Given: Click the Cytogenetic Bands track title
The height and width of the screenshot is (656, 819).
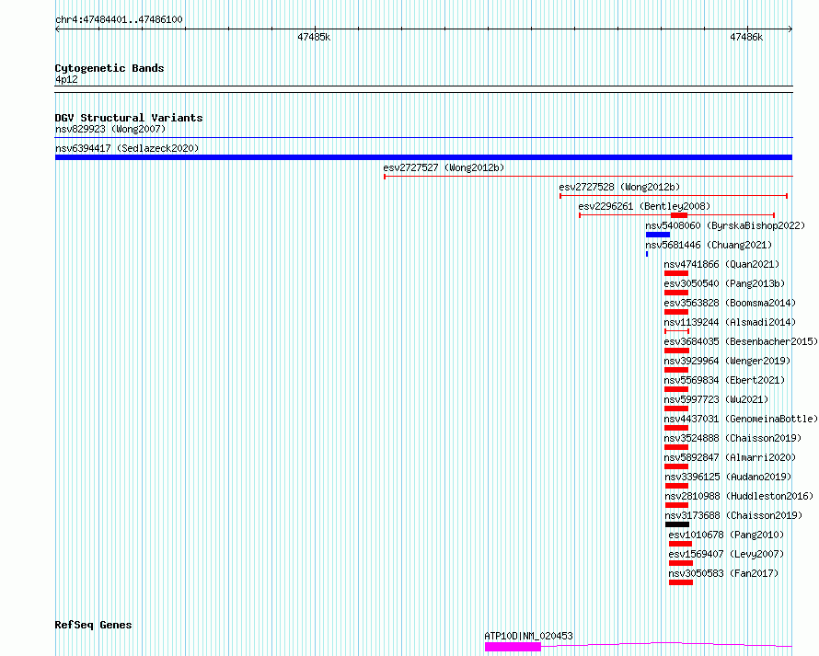Looking at the screenshot, I should click(x=110, y=68).
